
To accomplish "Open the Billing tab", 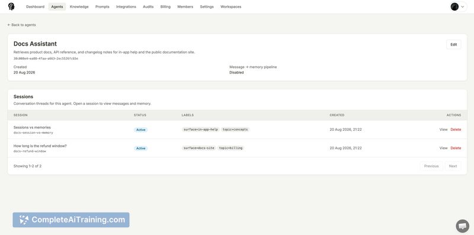I will 165,7.
